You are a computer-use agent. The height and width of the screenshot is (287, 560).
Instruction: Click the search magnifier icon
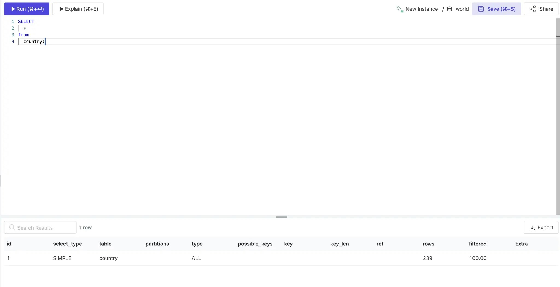(x=12, y=227)
